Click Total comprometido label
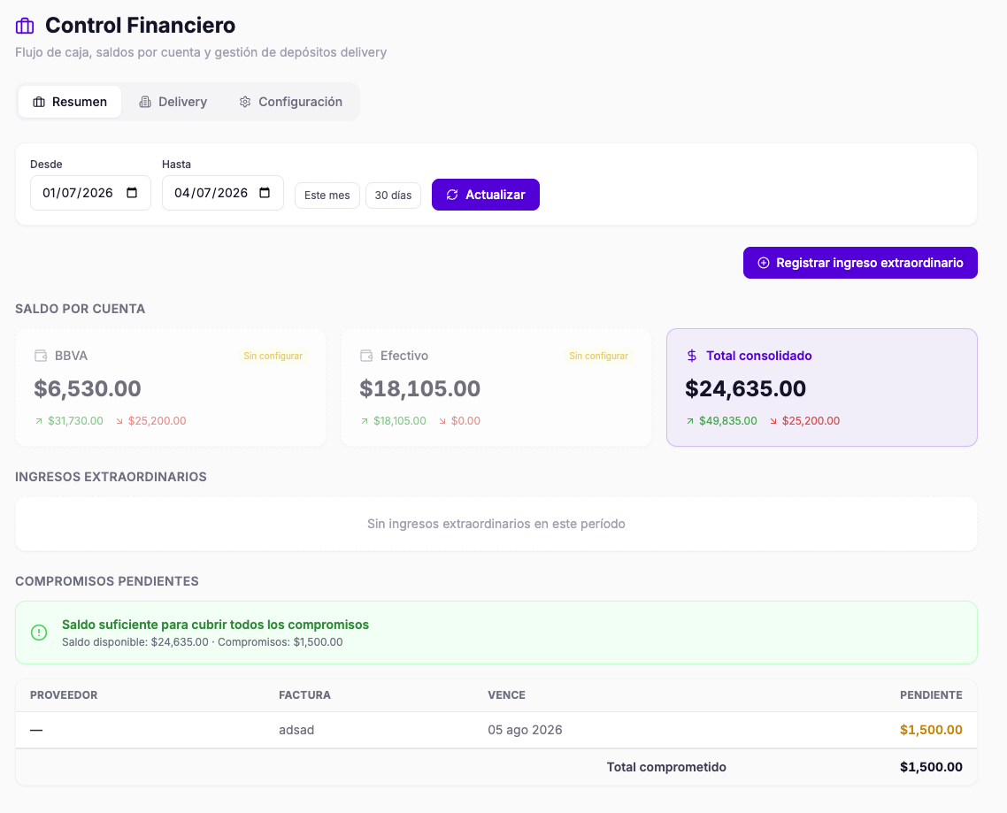1007x813 pixels. [x=666, y=767]
